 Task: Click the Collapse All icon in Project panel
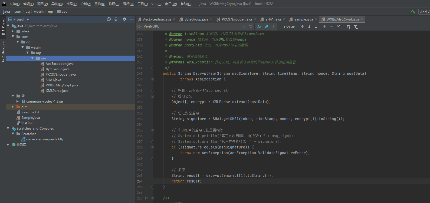click(116, 19)
